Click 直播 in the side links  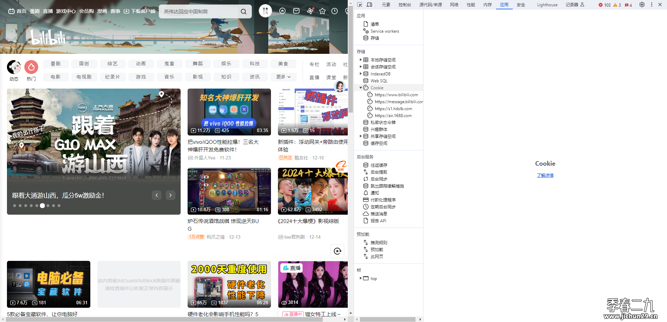click(314, 77)
